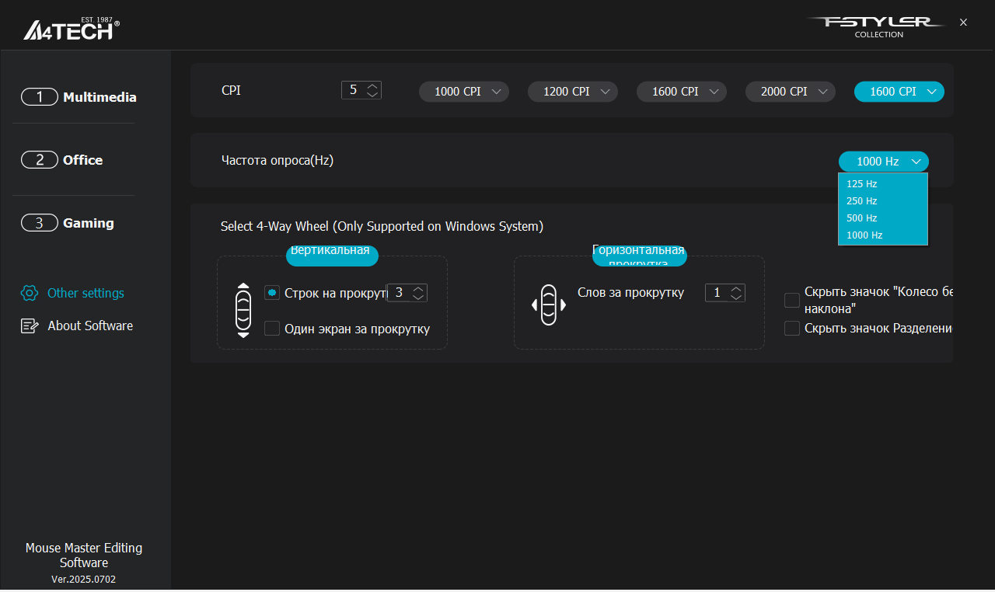The height and width of the screenshot is (592, 995).
Task: Enable 'Один экран за прокрутку' checkbox
Action: [272, 329]
